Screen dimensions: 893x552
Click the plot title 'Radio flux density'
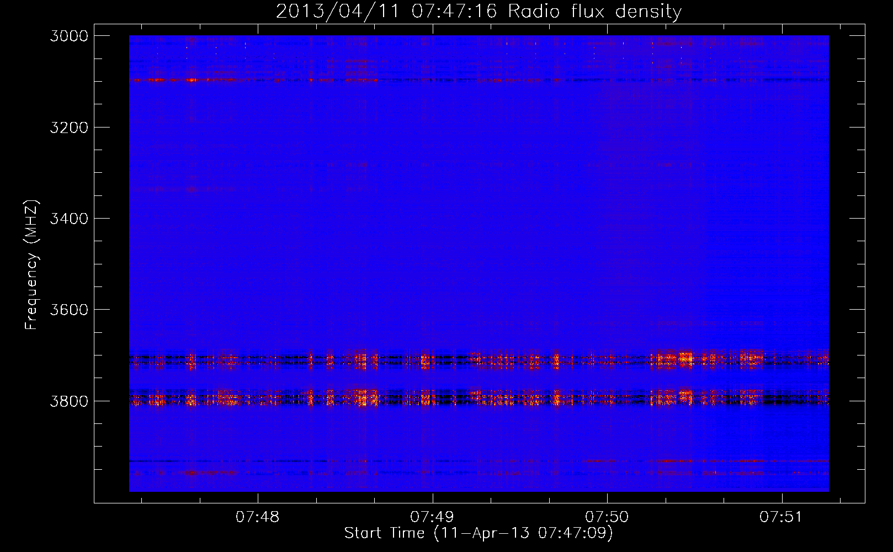pos(595,12)
